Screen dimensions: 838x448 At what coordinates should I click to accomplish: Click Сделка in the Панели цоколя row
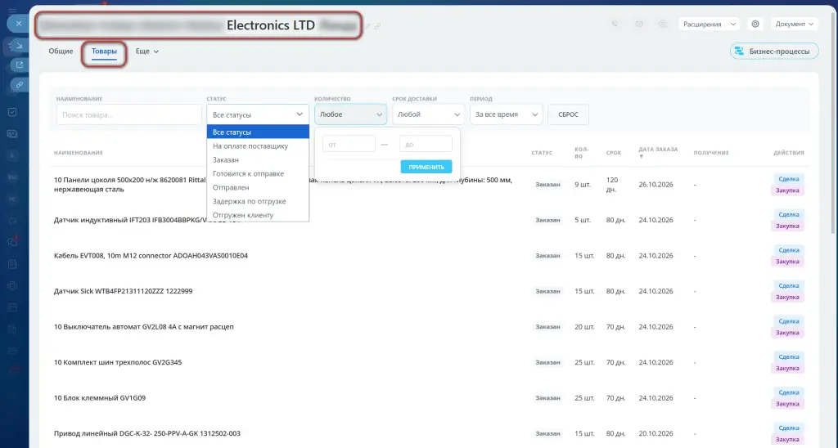coord(788,179)
